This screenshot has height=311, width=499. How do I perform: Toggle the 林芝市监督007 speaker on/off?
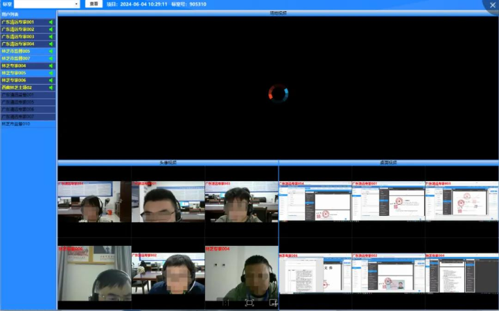[x=51, y=58]
